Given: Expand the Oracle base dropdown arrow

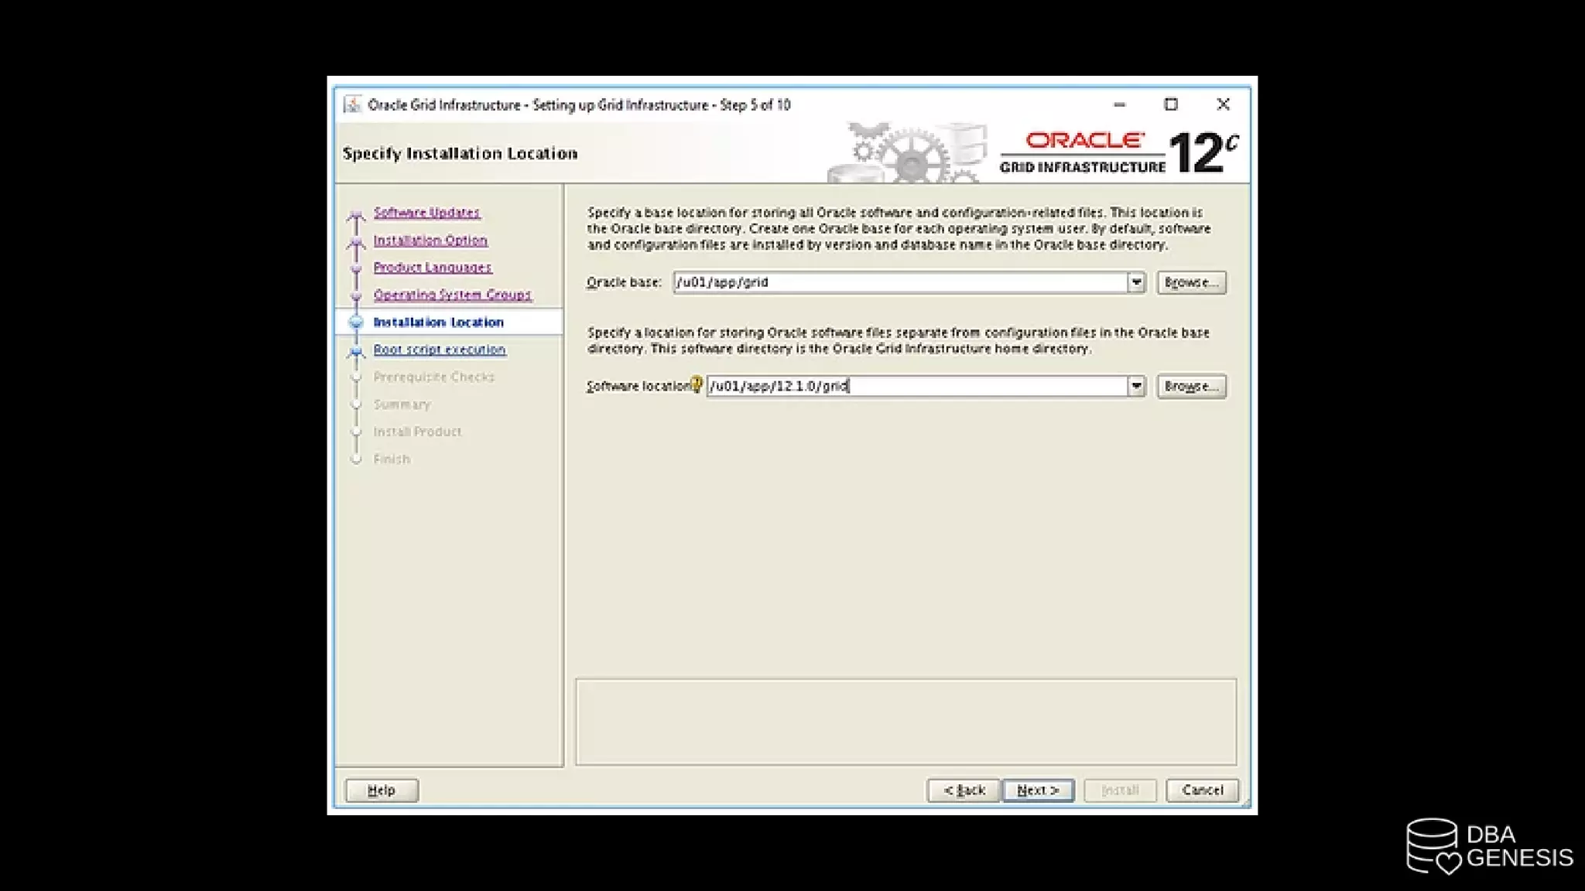Looking at the screenshot, I should pos(1135,282).
